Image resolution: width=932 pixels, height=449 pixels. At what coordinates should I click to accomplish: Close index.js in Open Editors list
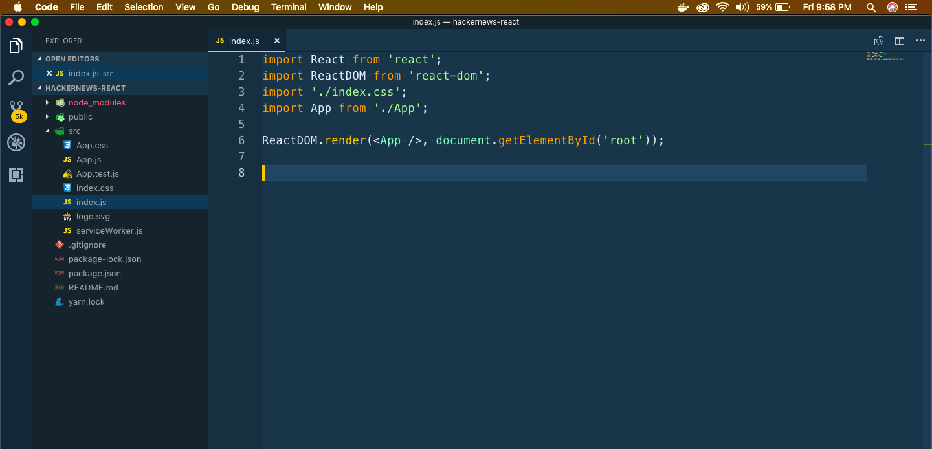coord(49,74)
